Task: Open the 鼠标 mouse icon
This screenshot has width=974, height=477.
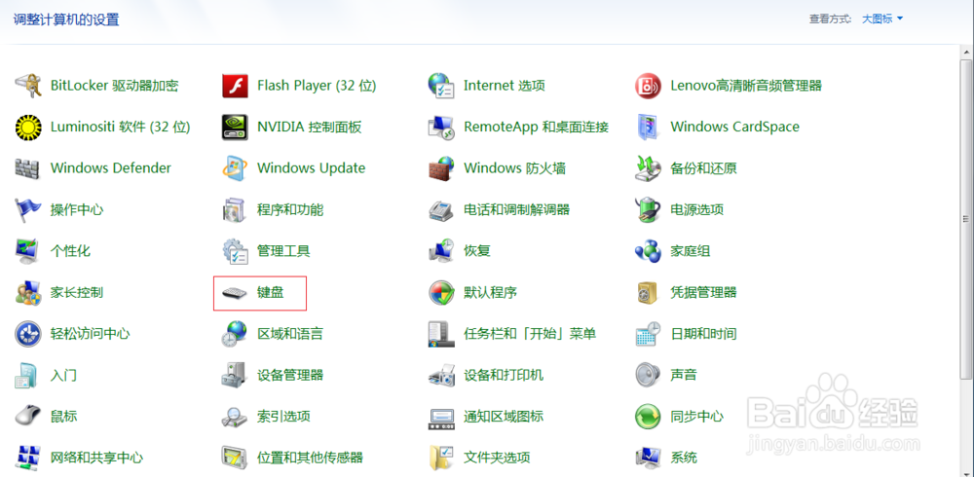Action: tap(28, 417)
